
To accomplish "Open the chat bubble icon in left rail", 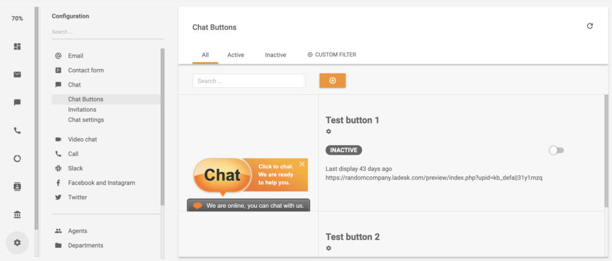I will tap(17, 103).
